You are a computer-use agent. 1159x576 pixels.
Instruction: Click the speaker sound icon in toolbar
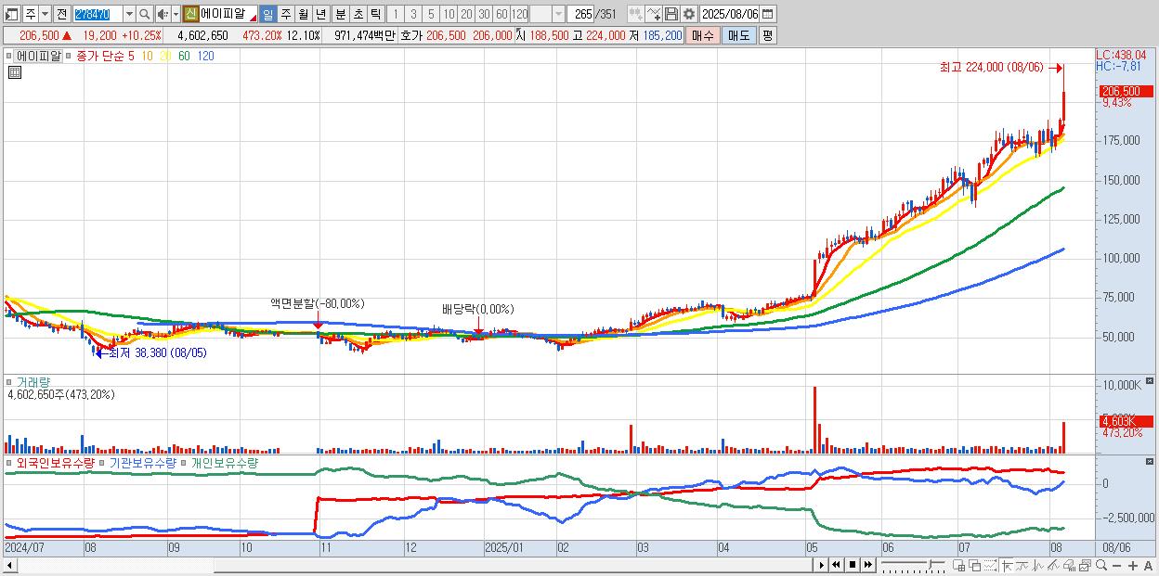click(162, 14)
